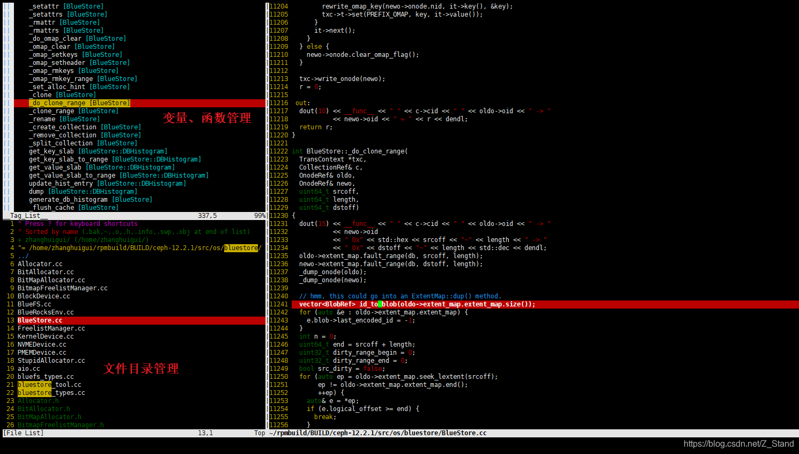
Task: Click the current directory path line
Action: click(x=139, y=248)
